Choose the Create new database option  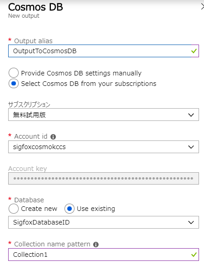[14, 209]
